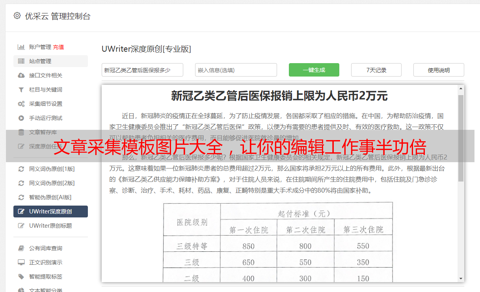Click the monitor icon for 正文识别演示

pos(21,262)
